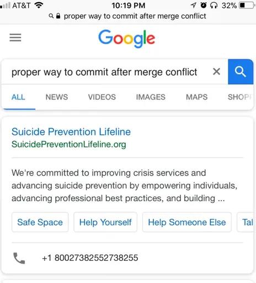Screen dimensions: 256x283
Task: Tap the battery indicator in status bar
Action: [x=247, y=6]
